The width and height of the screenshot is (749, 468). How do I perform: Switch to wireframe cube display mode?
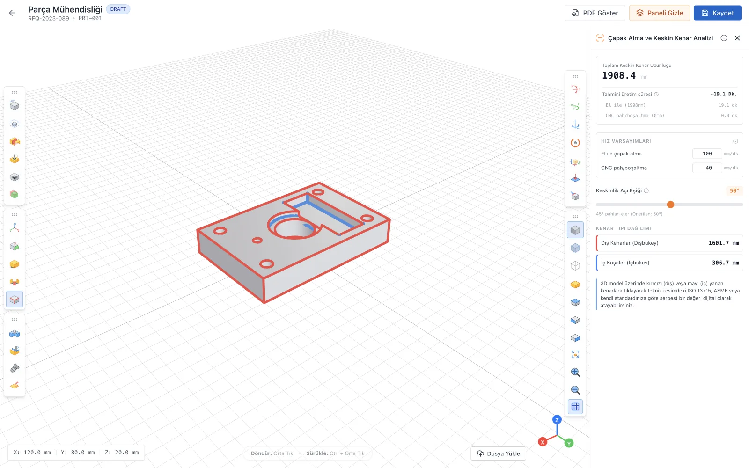[x=575, y=266]
